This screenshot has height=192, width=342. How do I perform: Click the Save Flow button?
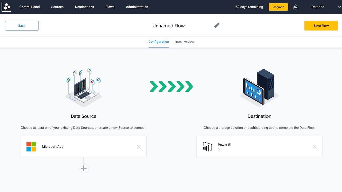click(321, 26)
